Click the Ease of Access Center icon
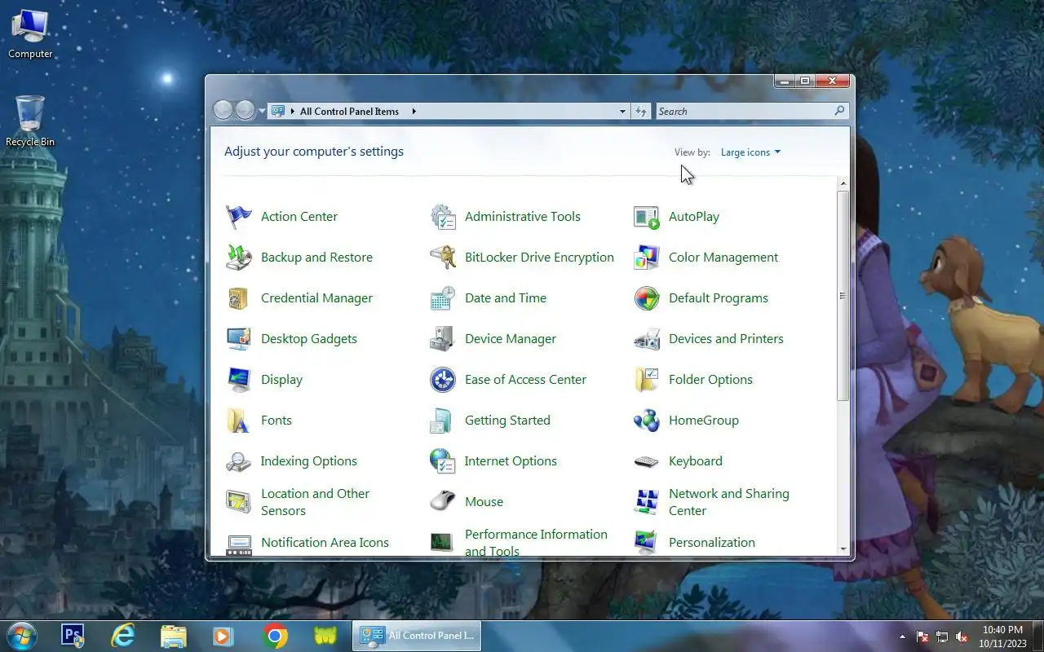This screenshot has height=652, width=1044. 443,380
